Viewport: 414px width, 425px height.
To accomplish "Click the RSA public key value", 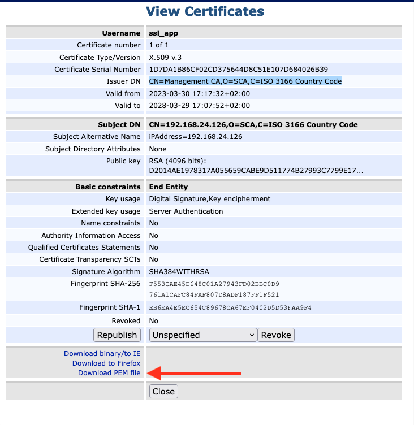I will pyautogui.click(x=256, y=166).
